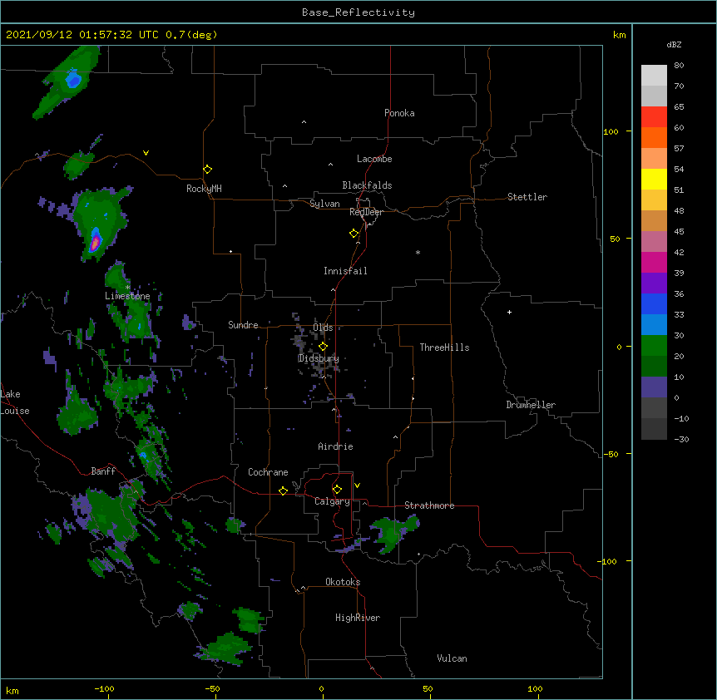Click the Limestone label
The height and width of the screenshot is (700, 717).
click(x=127, y=296)
